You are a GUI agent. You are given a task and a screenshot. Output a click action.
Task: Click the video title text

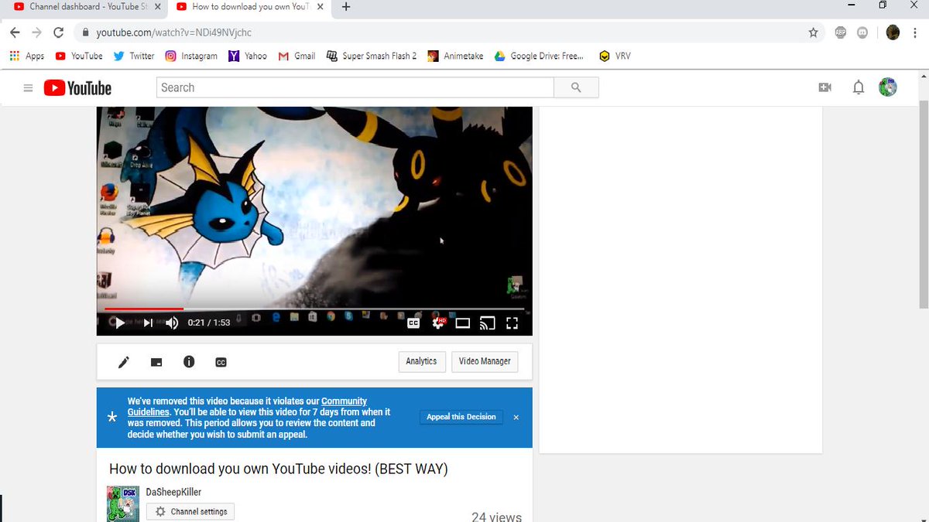pos(279,469)
